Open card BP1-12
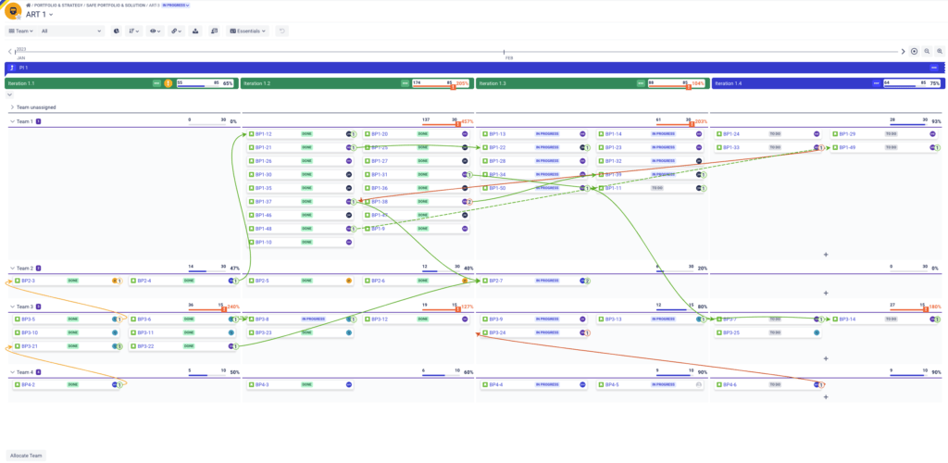Viewport: 948px width, 463px height. tap(301, 134)
